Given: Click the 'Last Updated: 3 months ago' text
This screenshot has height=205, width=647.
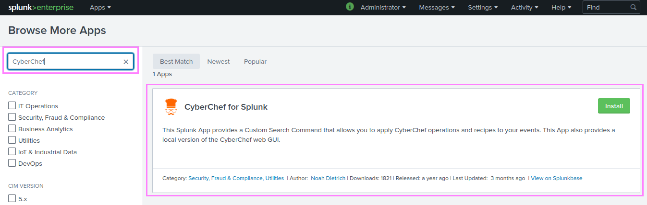Looking at the screenshot, I should [488, 178].
